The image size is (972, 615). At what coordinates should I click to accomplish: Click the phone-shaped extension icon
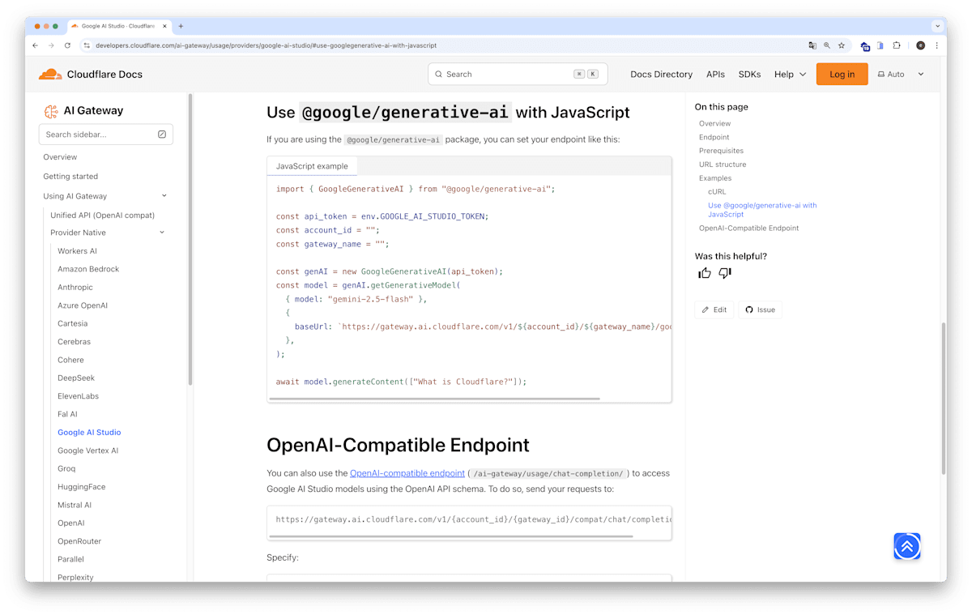coord(880,45)
